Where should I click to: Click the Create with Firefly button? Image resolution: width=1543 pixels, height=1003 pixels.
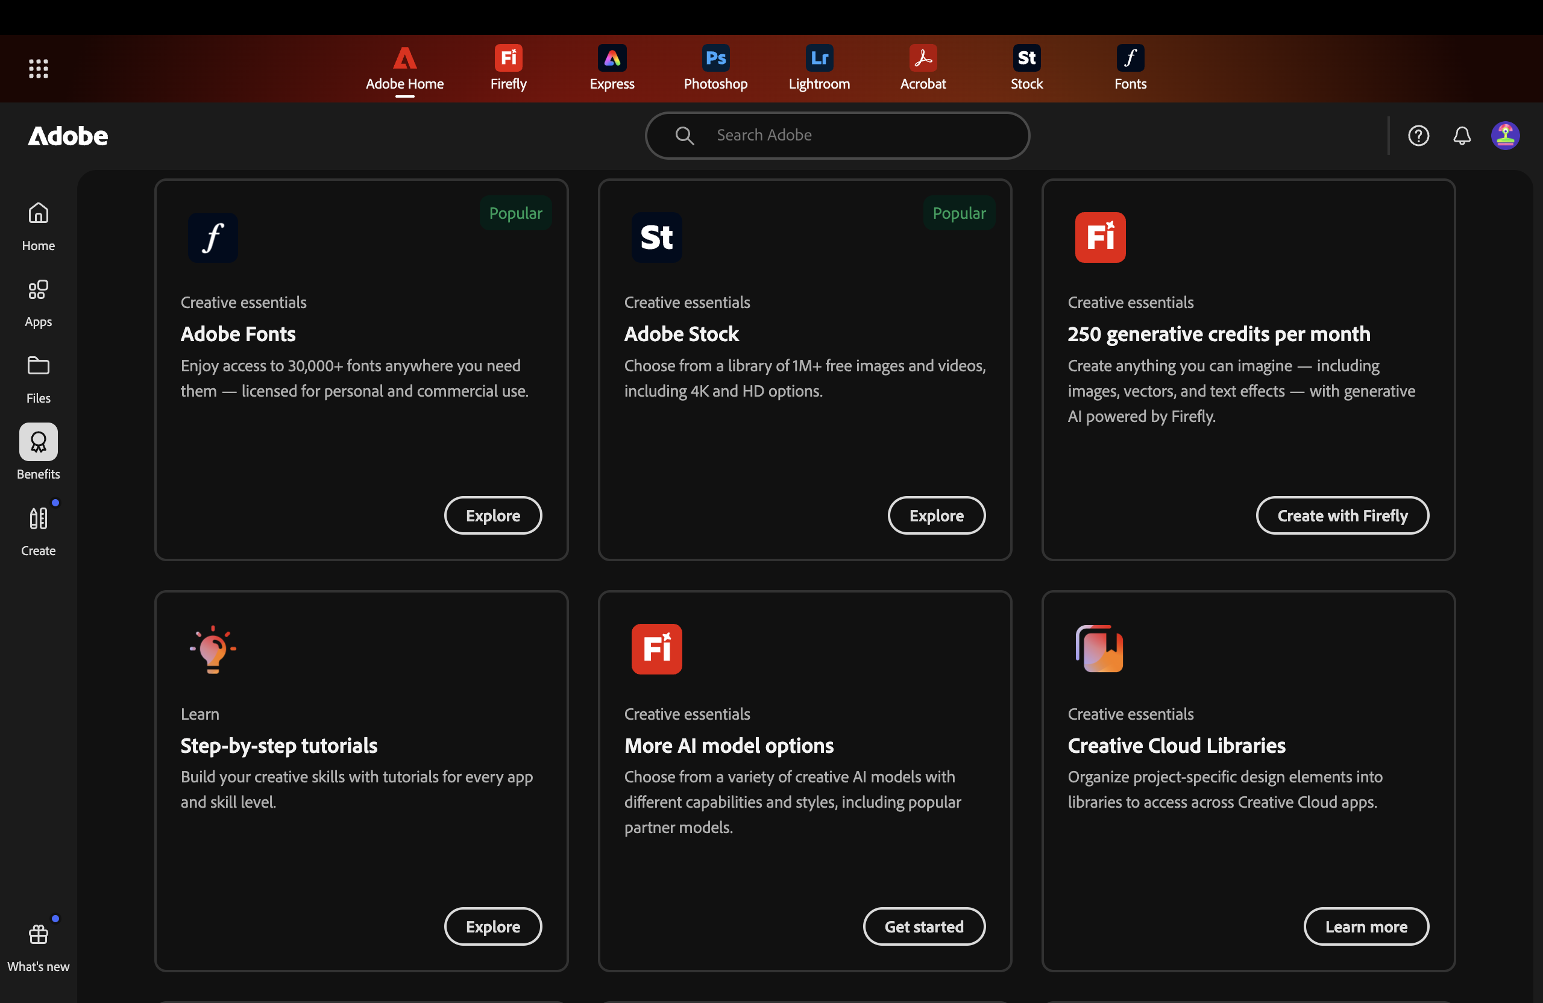pos(1342,515)
